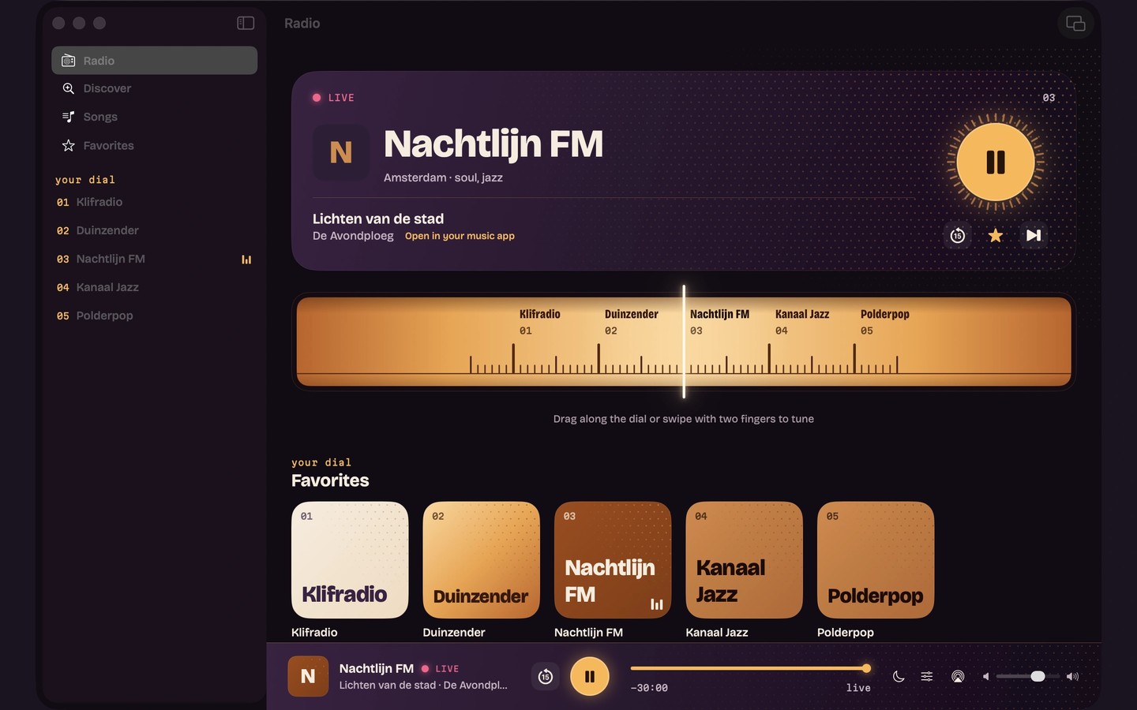This screenshot has height=710, width=1137.
Task: Click the Lichten van de stad track title
Action: (378, 219)
